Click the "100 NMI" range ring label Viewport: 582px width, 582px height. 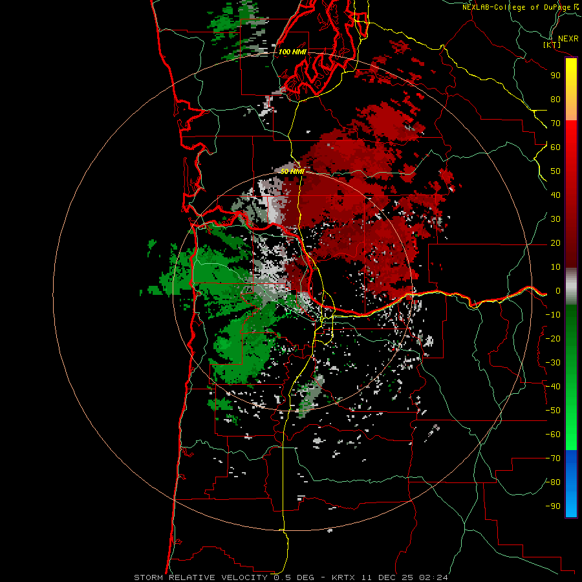tap(292, 52)
